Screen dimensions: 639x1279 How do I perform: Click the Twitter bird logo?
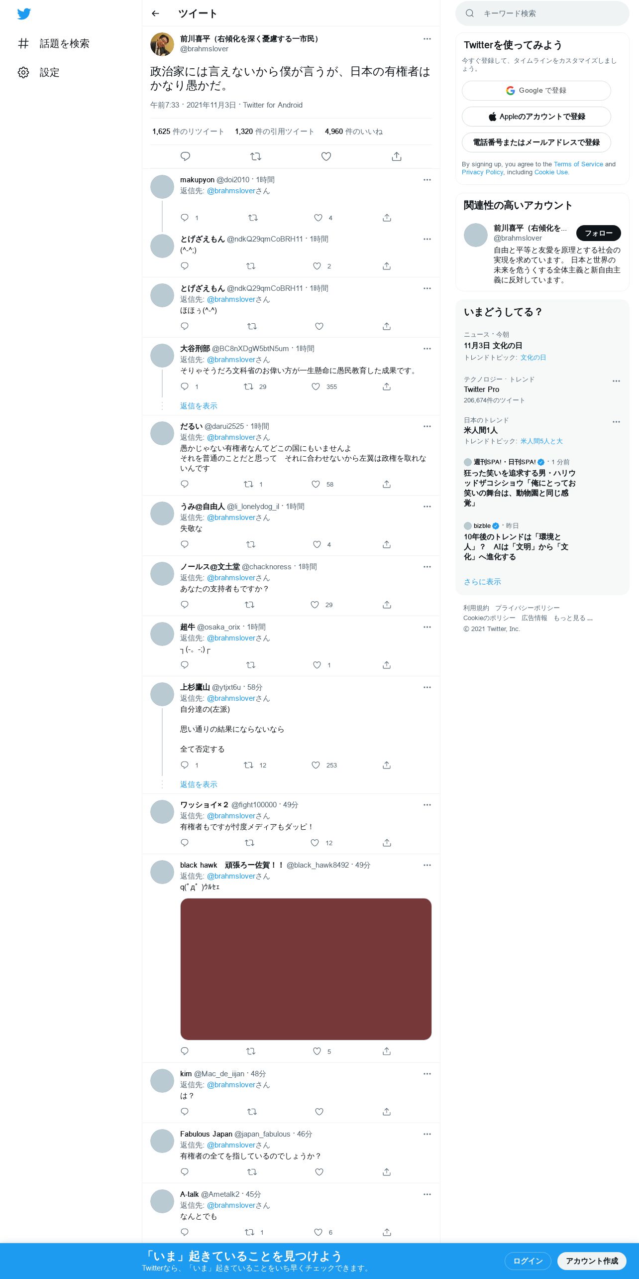24,13
